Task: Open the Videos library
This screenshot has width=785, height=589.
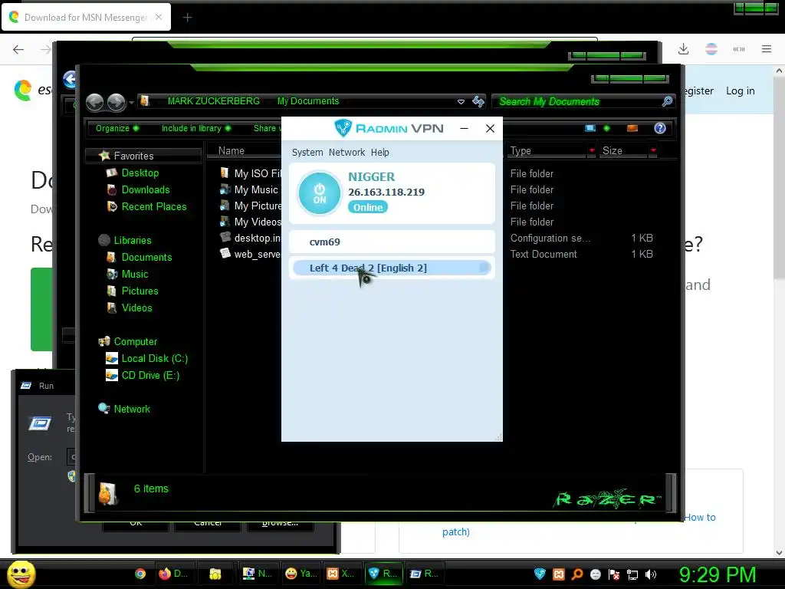Action: (x=136, y=308)
